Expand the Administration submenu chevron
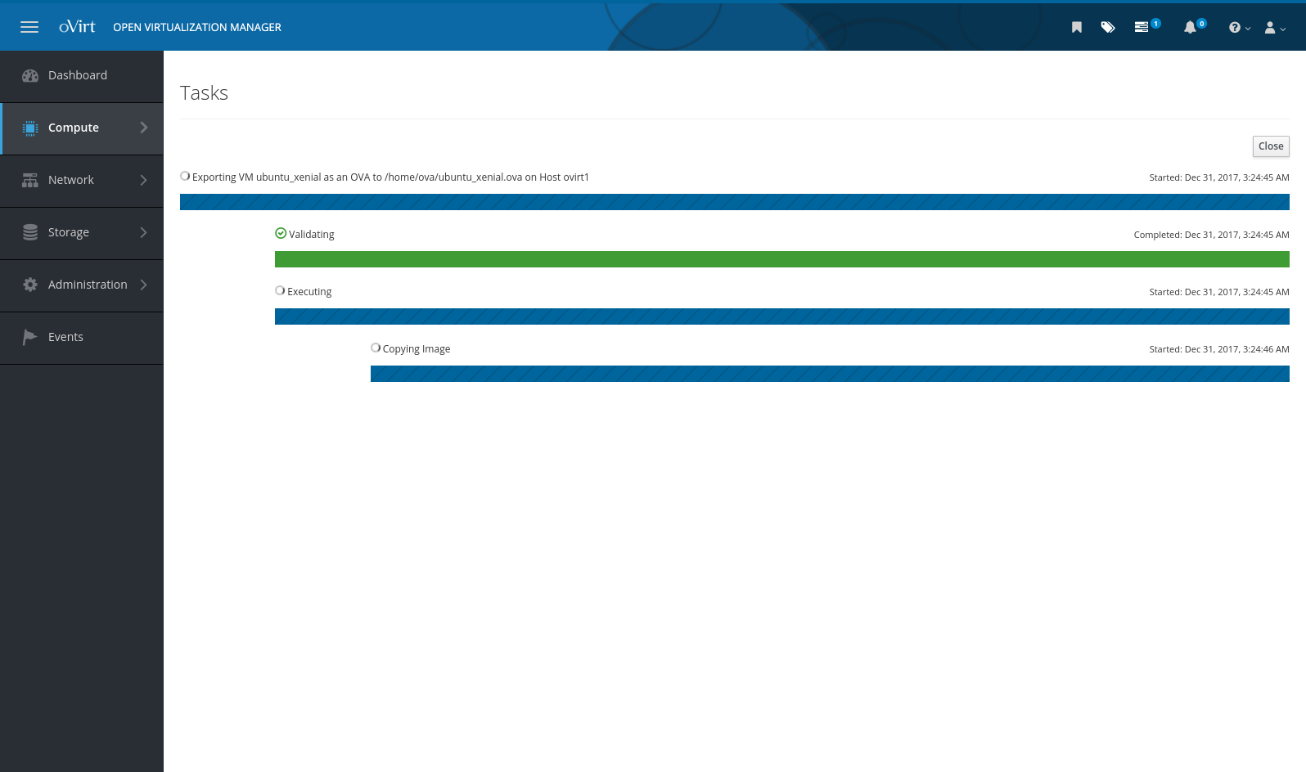Image resolution: width=1306 pixels, height=772 pixels. [144, 285]
